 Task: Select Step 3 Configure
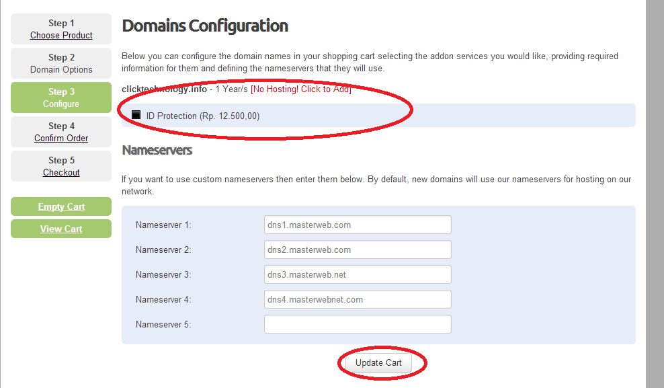tap(61, 98)
